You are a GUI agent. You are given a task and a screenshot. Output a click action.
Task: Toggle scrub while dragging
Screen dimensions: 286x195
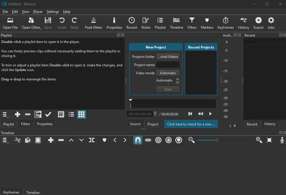point(148,140)
